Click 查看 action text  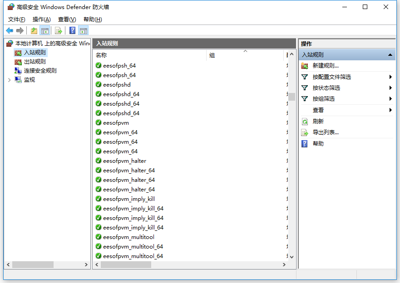tap(318, 110)
